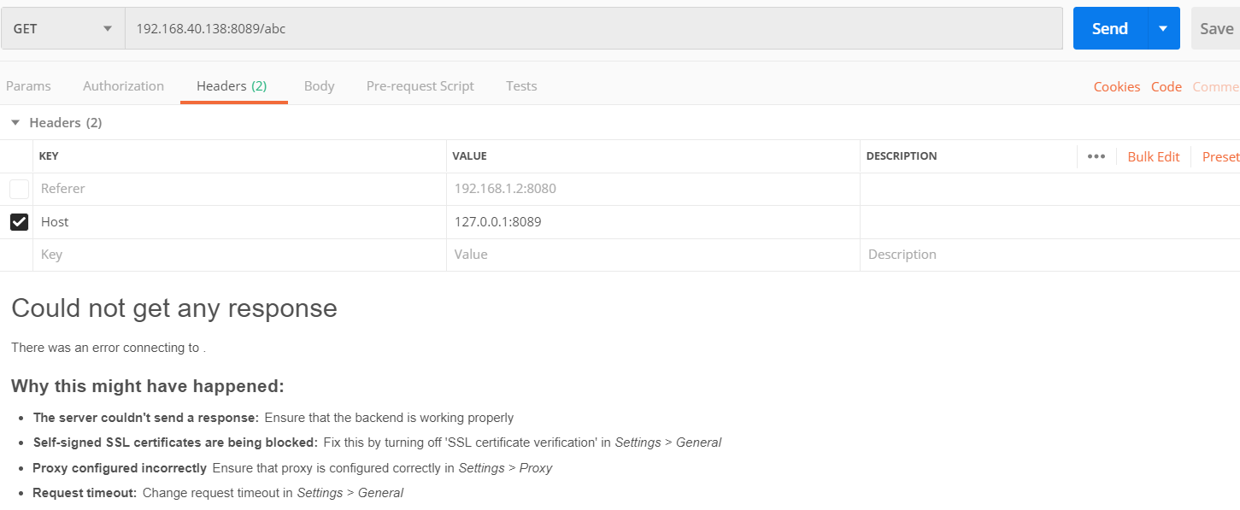The width and height of the screenshot is (1240, 510).
Task: Switch to the Authorization tab
Action: click(123, 86)
